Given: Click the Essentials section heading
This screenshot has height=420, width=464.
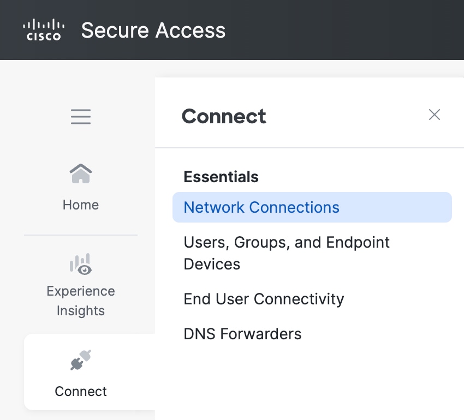Looking at the screenshot, I should point(221,177).
